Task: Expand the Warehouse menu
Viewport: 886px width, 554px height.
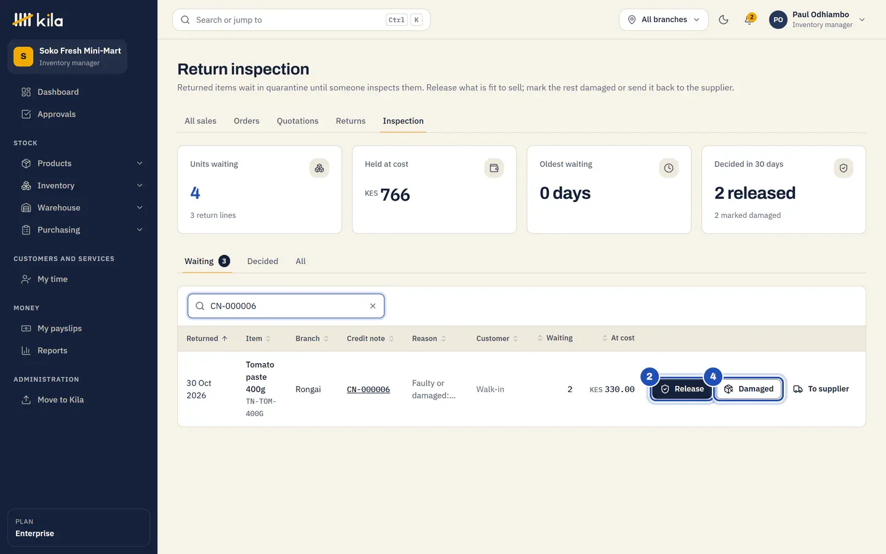Action: 82,207
